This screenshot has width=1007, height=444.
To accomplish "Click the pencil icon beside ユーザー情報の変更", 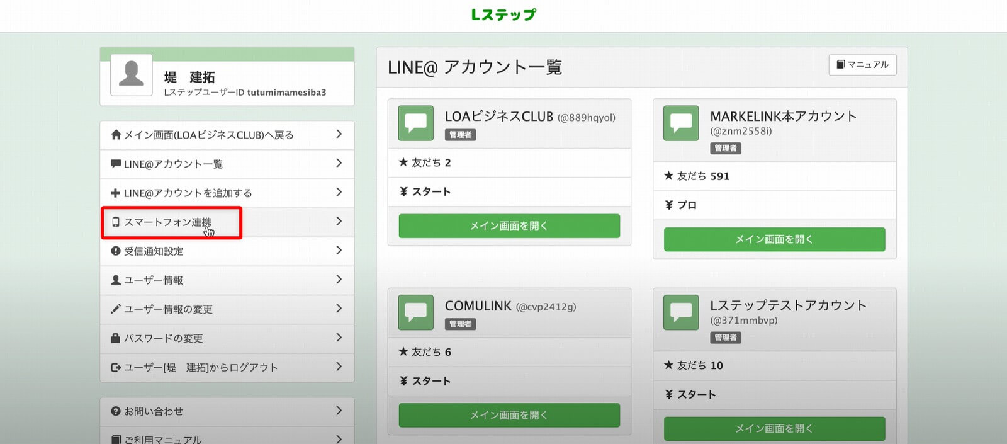I will pyautogui.click(x=116, y=309).
